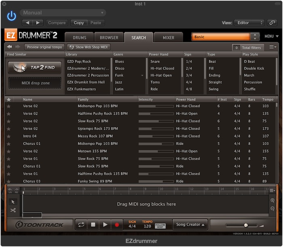This screenshot has height=247, width=283.
Task: Open the Basic kit preset selector
Action: (x=221, y=37)
